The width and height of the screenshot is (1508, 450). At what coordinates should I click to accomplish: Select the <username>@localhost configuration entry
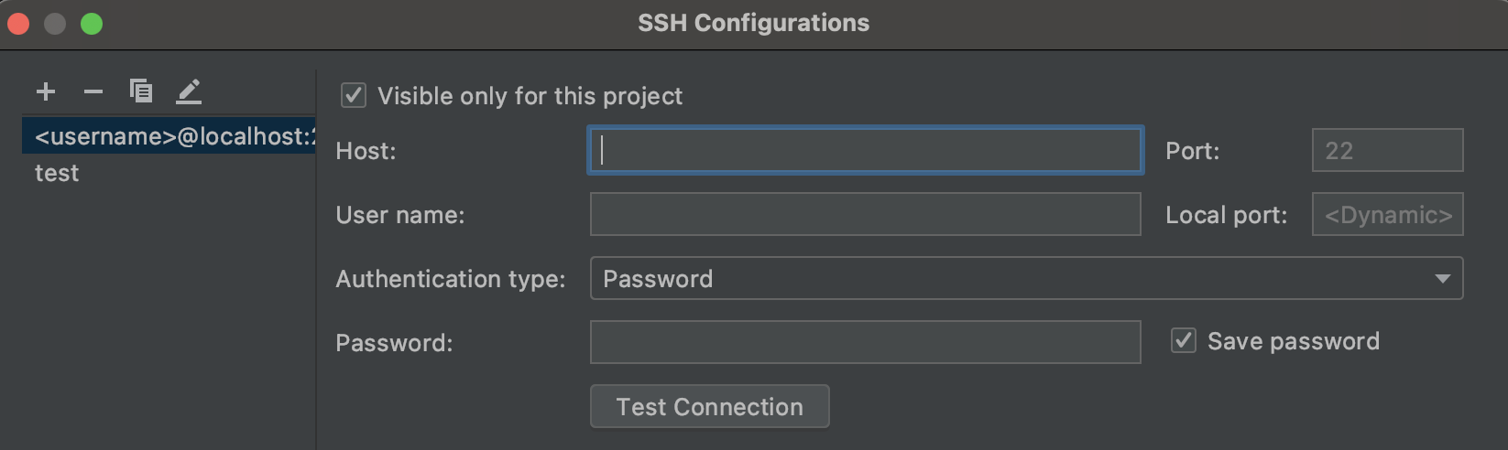click(169, 136)
